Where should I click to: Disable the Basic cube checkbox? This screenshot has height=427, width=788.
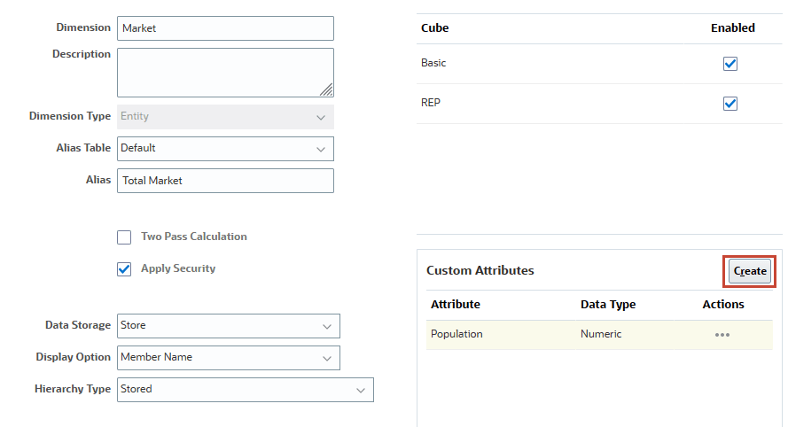click(730, 64)
